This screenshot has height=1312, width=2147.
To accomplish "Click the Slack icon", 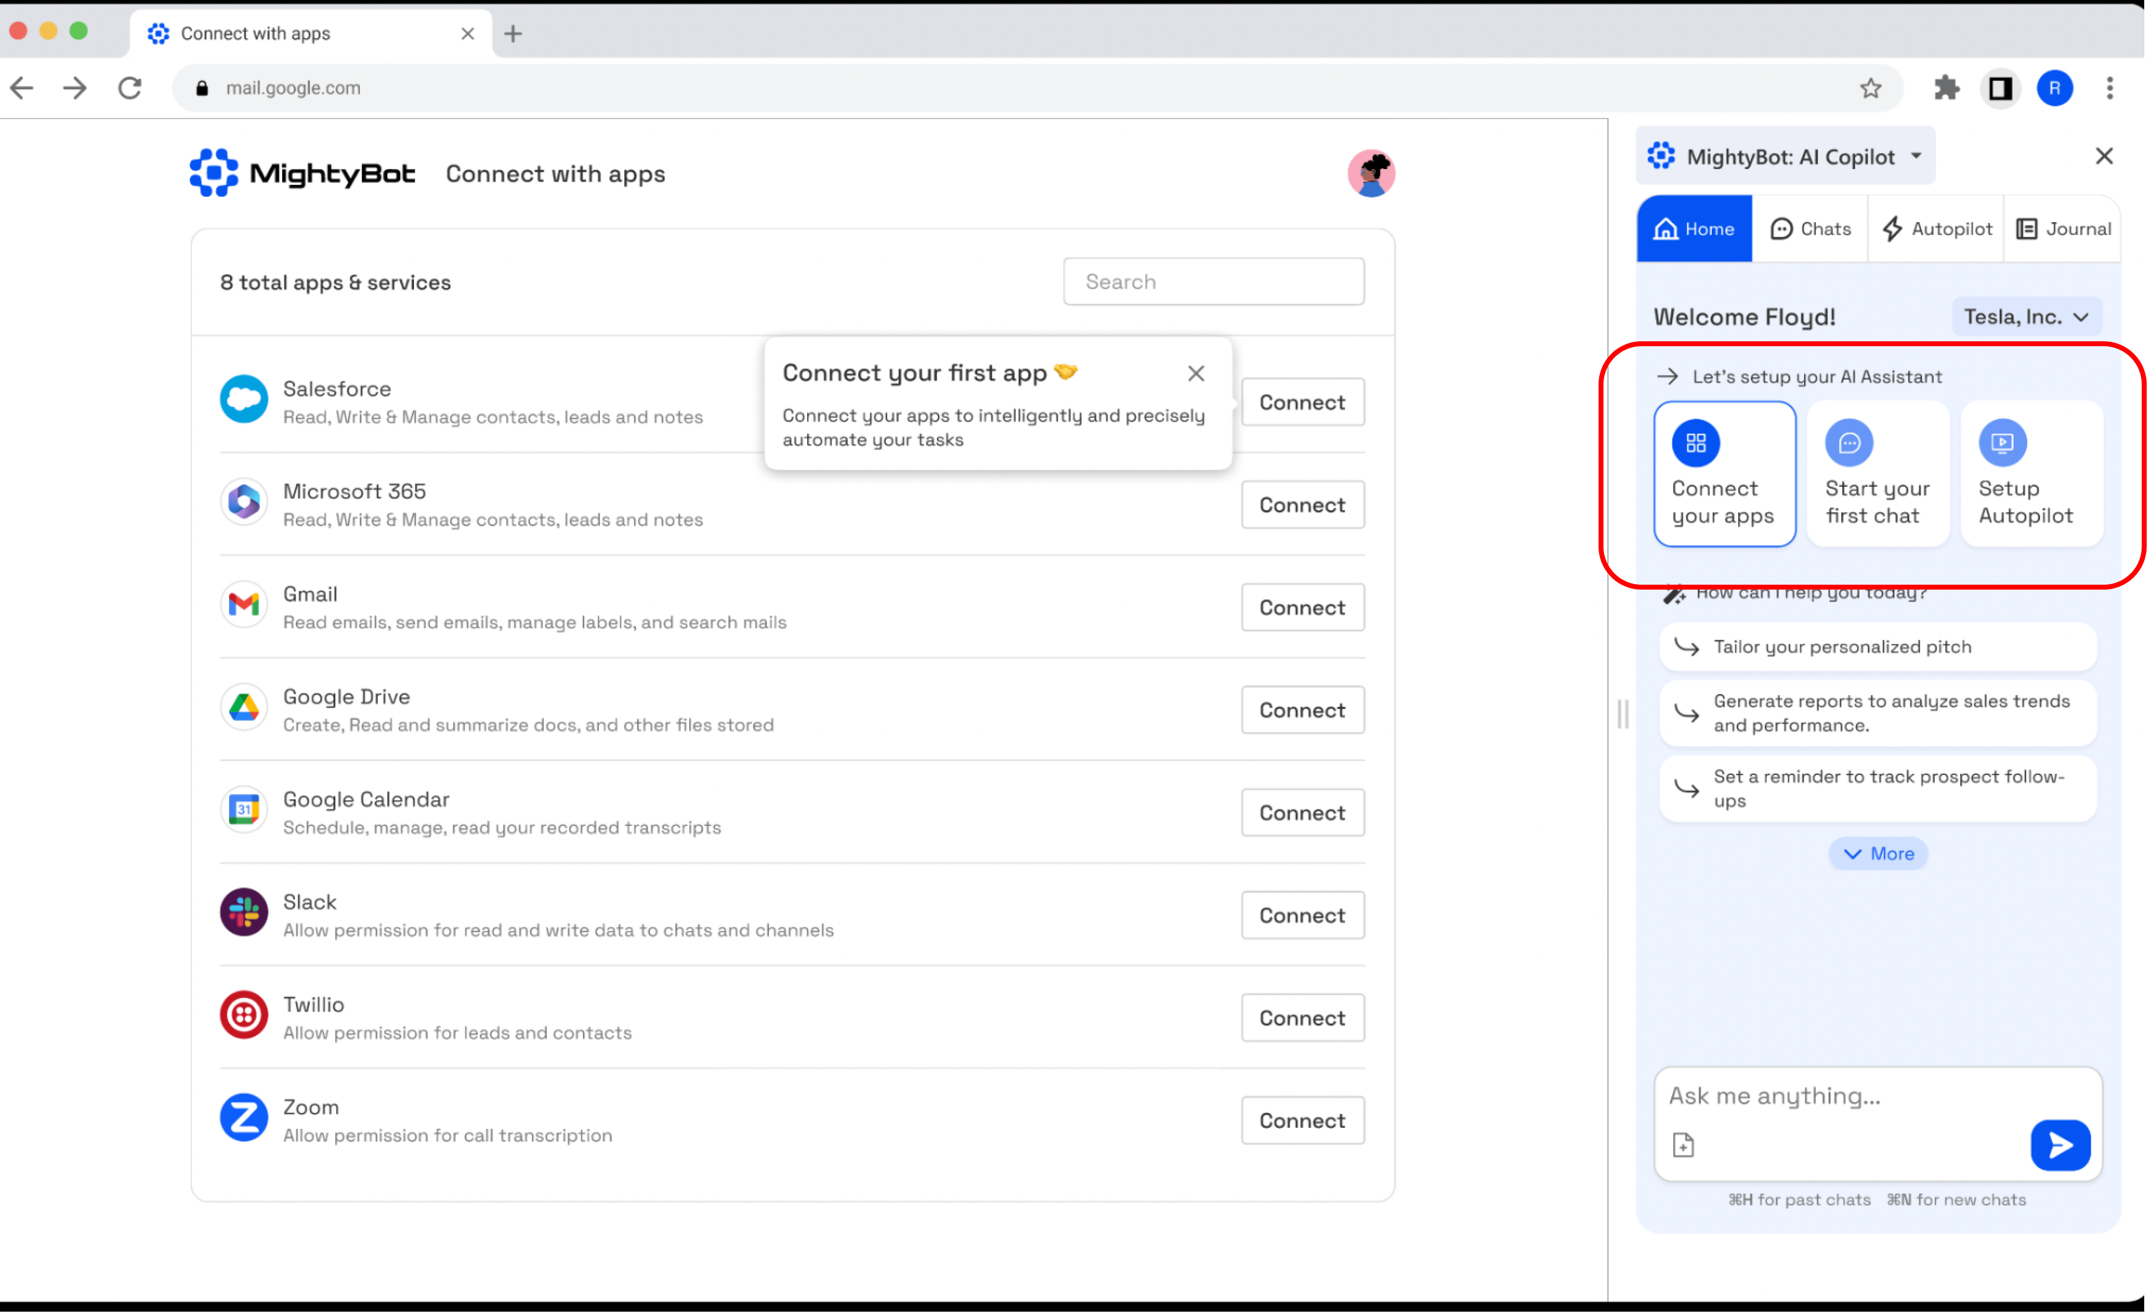I will [x=244, y=913].
